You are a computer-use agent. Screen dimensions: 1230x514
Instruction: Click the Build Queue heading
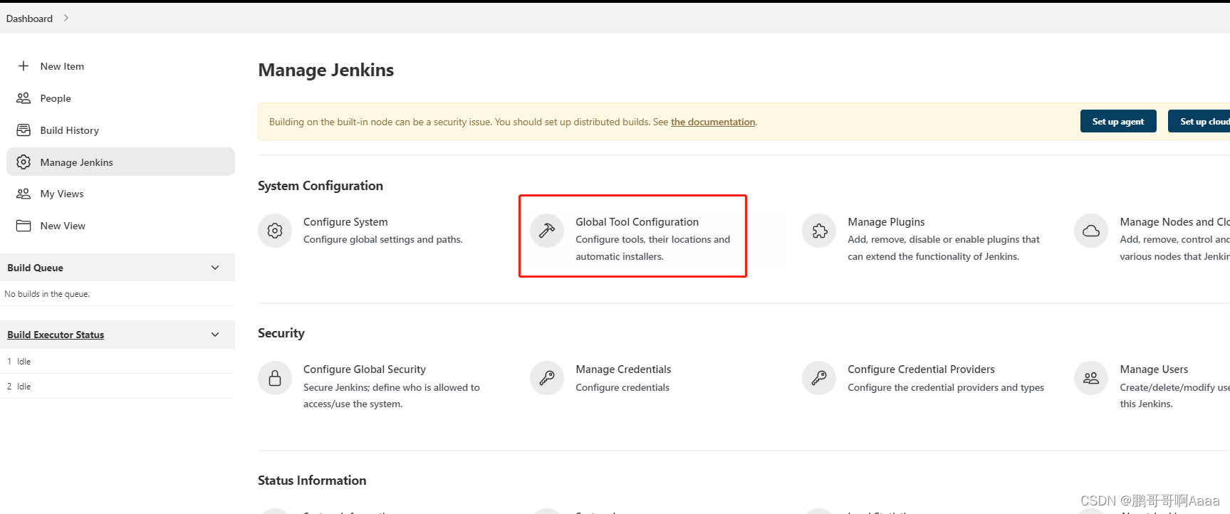point(35,268)
